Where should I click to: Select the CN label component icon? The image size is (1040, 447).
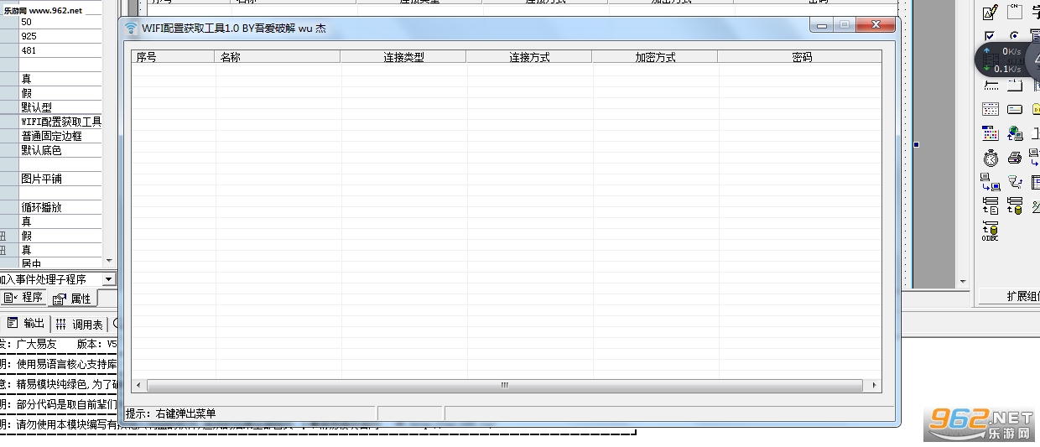click(x=1015, y=12)
